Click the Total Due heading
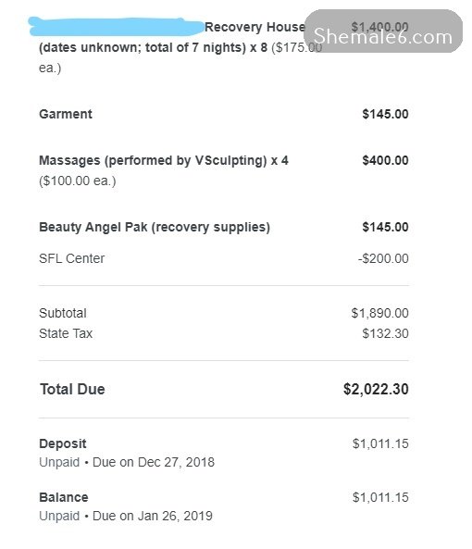472x549 pixels. click(72, 389)
